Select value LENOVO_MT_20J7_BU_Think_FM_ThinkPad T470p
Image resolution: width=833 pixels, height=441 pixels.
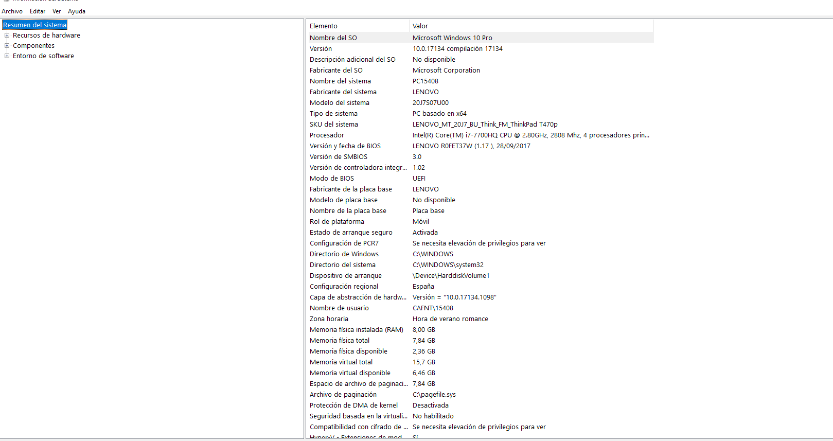(x=485, y=124)
